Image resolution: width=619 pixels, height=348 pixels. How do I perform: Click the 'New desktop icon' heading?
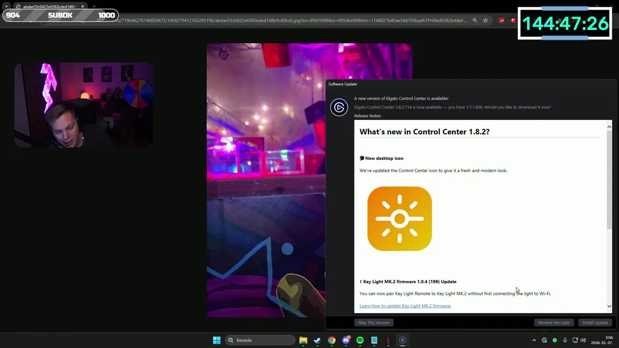pyautogui.click(x=382, y=158)
